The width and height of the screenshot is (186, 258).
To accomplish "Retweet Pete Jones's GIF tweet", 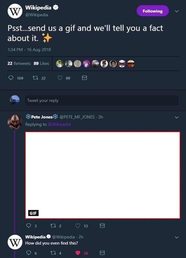I will tap(53, 226).
